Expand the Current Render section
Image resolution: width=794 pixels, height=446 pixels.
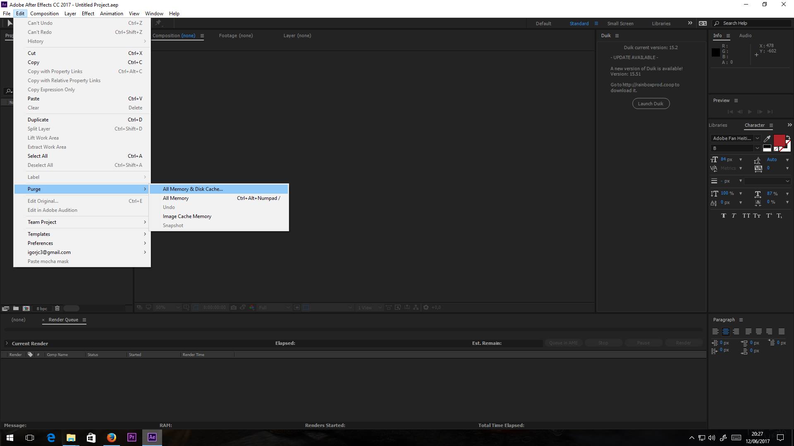[7, 343]
